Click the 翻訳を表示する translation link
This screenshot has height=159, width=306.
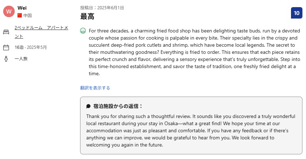[95, 88]
